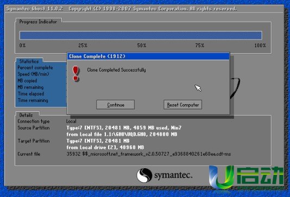Click the Connection type Local value
290x197 pixels.
coord(71,121)
